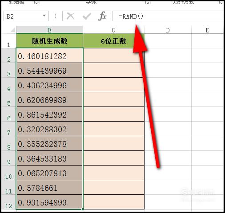Click cell with value 0.065207813
The height and width of the screenshot is (213, 225).
(49, 173)
